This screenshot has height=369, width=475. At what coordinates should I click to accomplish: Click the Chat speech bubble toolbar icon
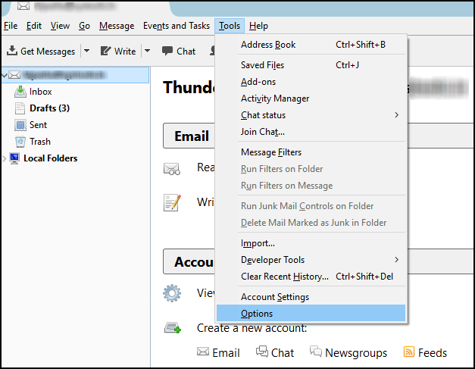pos(167,51)
